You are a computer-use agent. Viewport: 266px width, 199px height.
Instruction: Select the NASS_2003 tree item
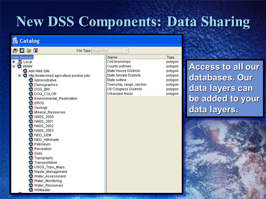tap(44, 130)
